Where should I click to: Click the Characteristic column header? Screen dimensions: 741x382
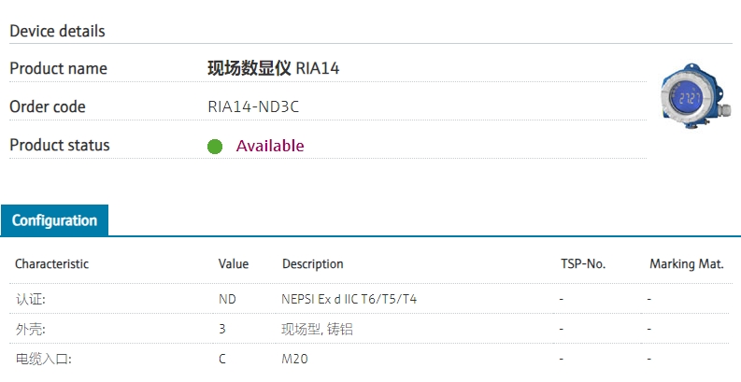51,264
